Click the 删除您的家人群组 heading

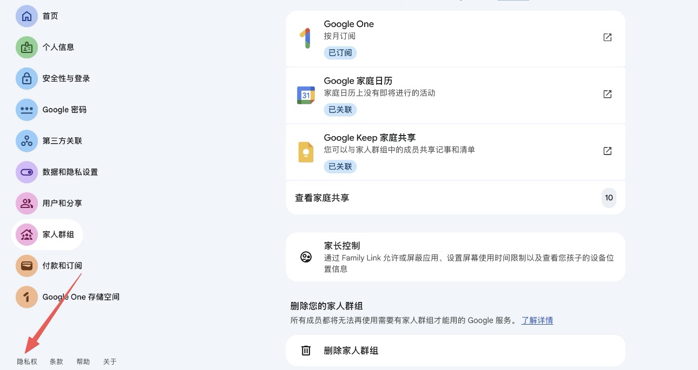326,306
